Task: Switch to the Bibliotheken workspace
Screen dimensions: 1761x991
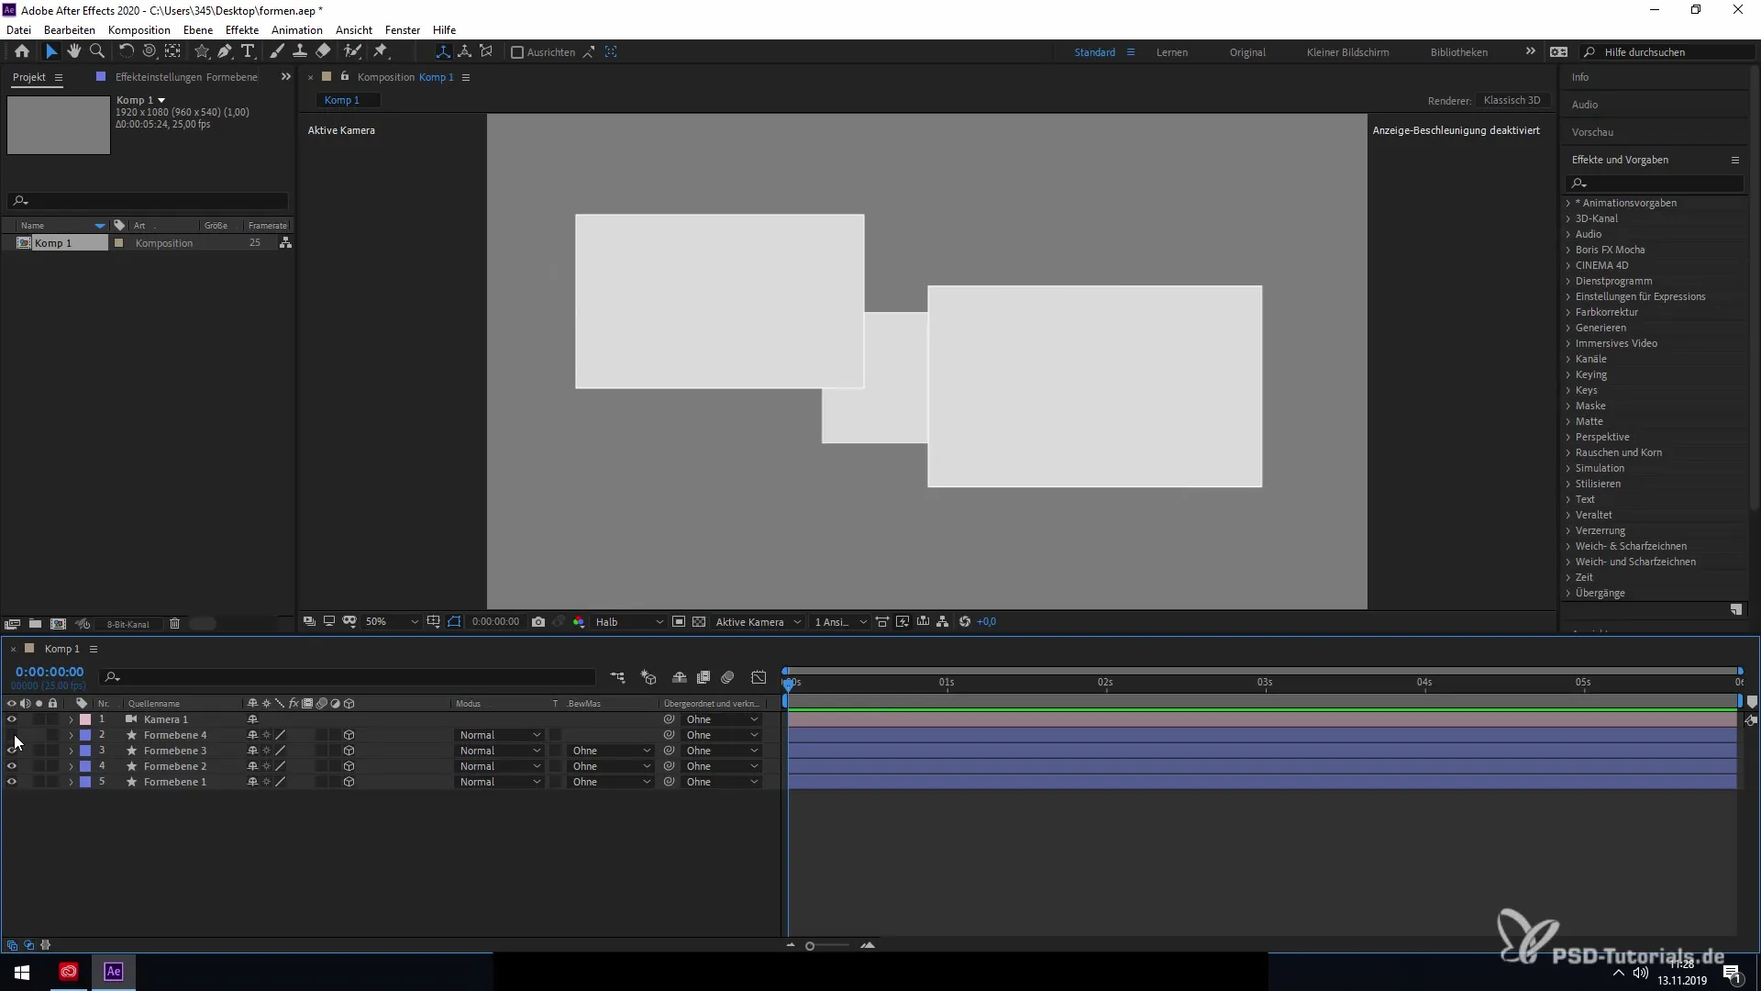Action: click(x=1459, y=52)
